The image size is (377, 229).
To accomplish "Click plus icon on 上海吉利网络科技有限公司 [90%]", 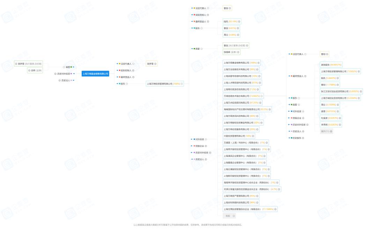I will [257, 203].
